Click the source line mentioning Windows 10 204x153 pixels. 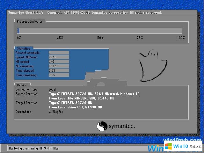click(x=94, y=94)
